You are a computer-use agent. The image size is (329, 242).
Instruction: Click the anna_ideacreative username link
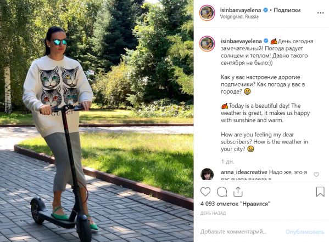[244, 172]
